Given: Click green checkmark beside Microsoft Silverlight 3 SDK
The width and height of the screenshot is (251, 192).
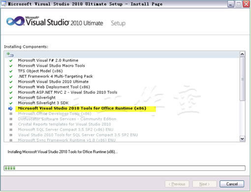Looking at the screenshot, I should coord(11,103).
